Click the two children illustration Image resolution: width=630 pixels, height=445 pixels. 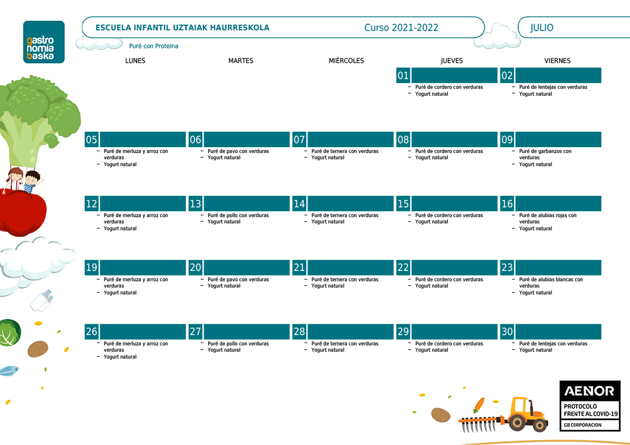(24, 181)
